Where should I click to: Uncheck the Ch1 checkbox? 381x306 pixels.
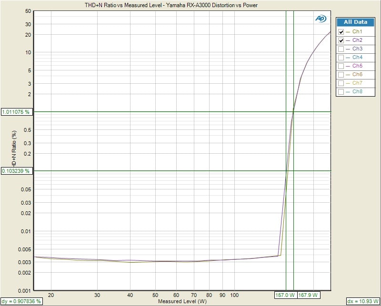(x=341, y=32)
